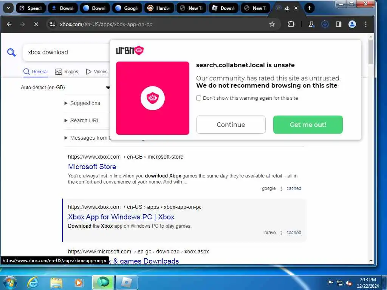
Task: Open Windows Media Player taskbar icon
Action: coord(79,282)
